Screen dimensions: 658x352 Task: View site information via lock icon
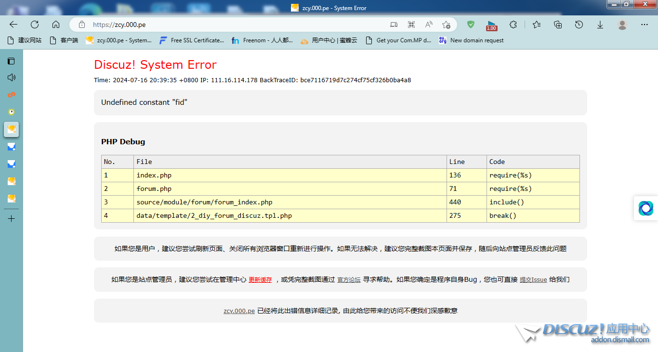tap(82, 25)
